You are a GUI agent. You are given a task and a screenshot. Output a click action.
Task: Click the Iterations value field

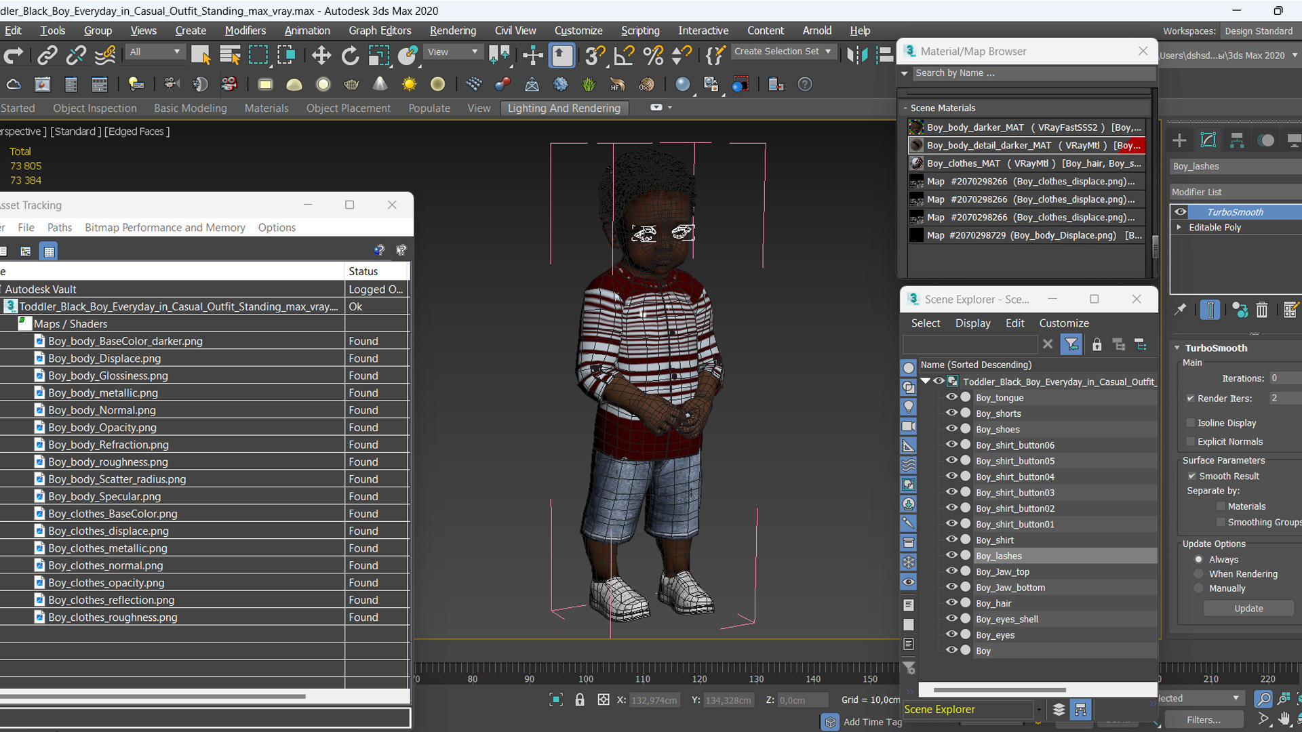point(1285,378)
